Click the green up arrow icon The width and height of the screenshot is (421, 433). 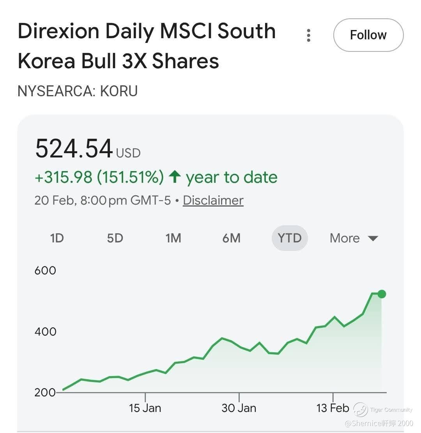click(x=175, y=177)
